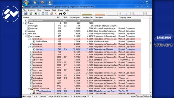174x98 pixels.
Task: Click the first toolbar mini graph
Action: [74, 14]
